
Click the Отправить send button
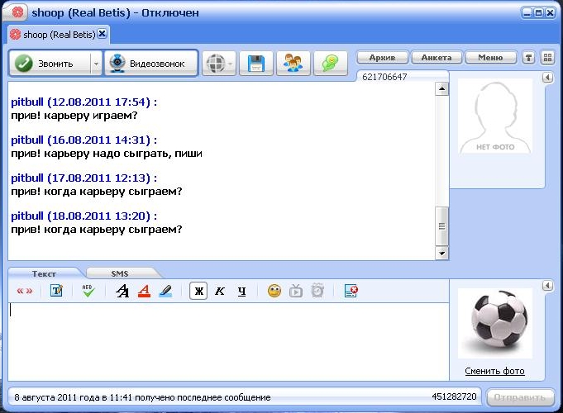point(519,397)
